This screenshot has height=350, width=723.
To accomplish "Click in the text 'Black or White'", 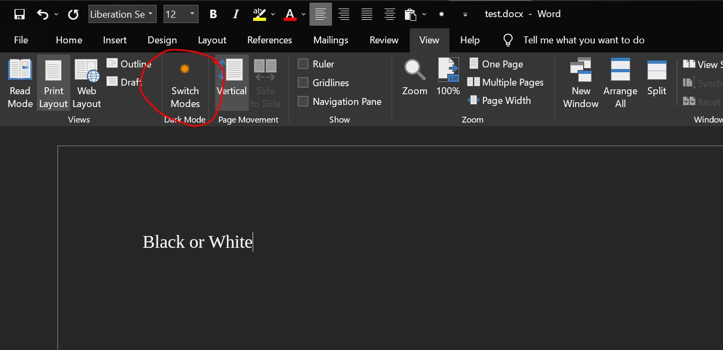I will pos(197,242).
